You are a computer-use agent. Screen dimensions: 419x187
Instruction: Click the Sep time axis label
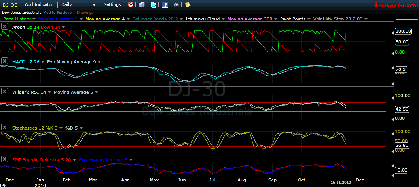[272, 180]
